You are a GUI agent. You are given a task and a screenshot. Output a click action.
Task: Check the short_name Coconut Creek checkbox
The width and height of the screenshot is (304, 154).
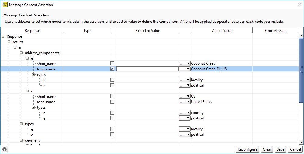pyautogui.click(x=113, y=63)
